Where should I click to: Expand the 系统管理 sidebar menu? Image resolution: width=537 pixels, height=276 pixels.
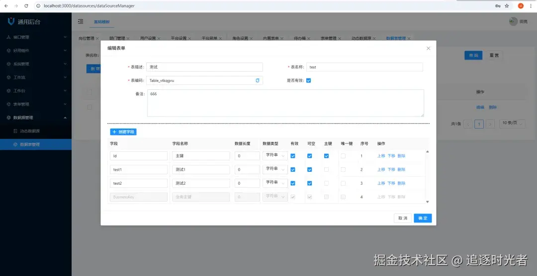[36, 64]
